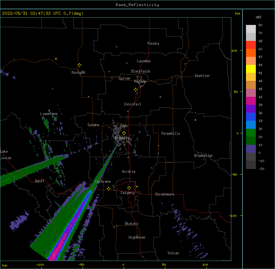
Task: Pick the dark gray -10 dBZ legend swatch
Action: point(251,165)
